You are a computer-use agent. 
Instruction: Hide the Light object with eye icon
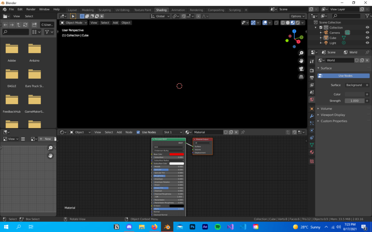[367, 43]
